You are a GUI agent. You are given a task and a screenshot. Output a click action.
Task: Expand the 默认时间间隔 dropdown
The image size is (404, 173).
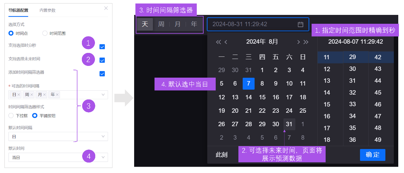point(103,137)
